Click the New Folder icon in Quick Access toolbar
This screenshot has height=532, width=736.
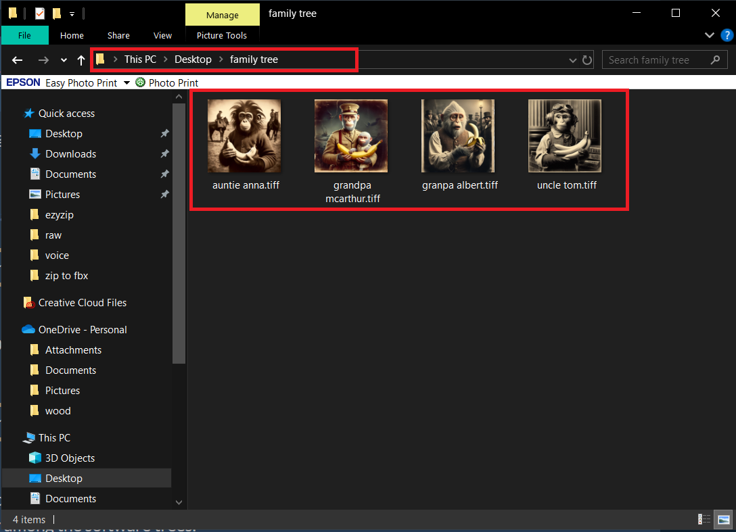(55, 13)
